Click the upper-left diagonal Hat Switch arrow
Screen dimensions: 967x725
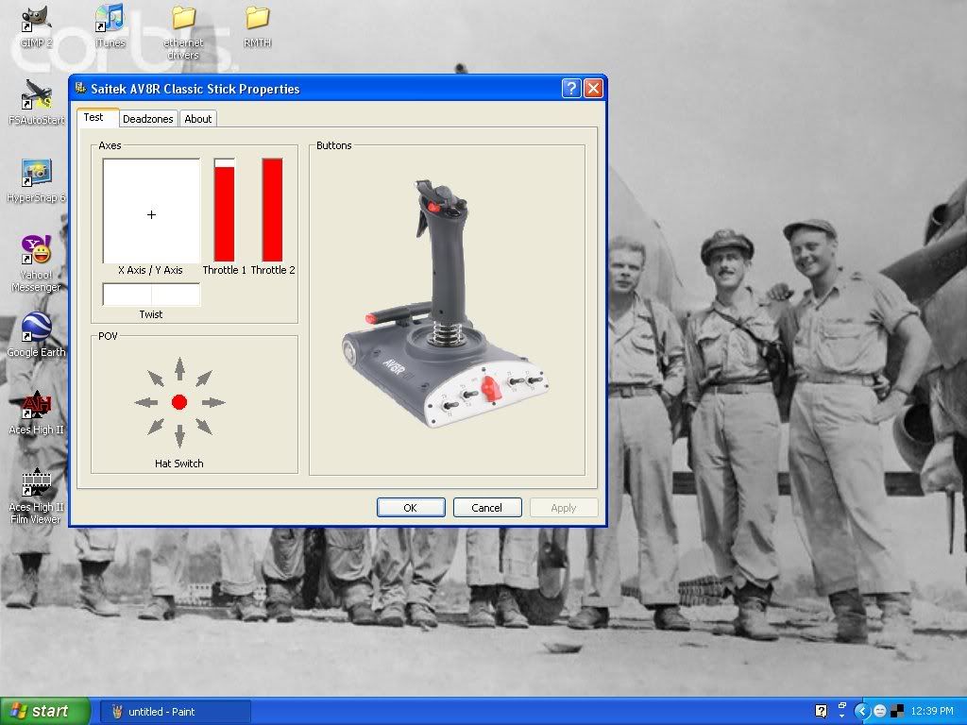tap(156, 379)
